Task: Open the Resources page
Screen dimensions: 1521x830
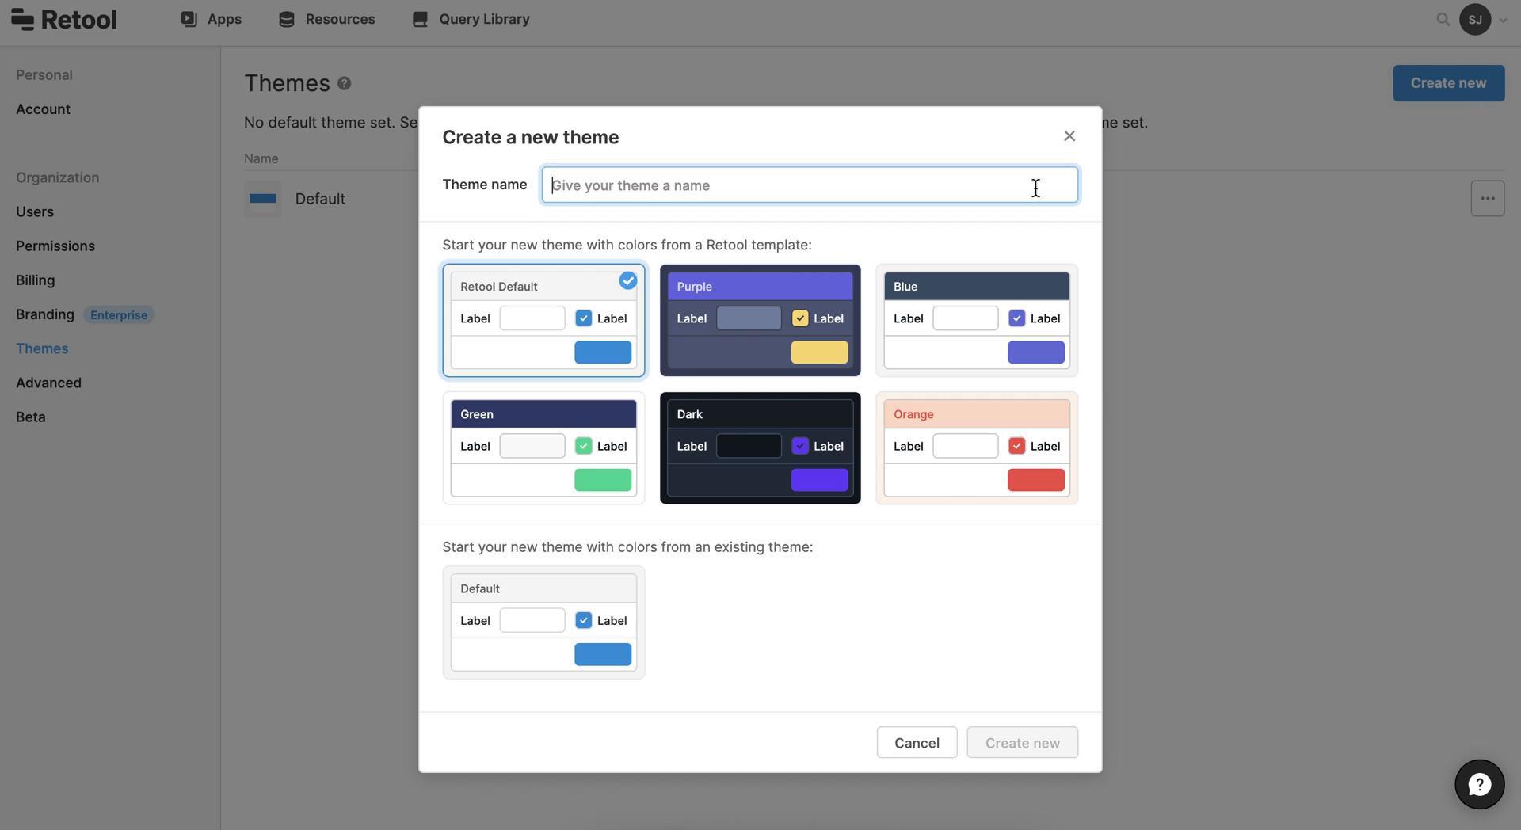Action: pyautogui.click(x=326, y=19)
